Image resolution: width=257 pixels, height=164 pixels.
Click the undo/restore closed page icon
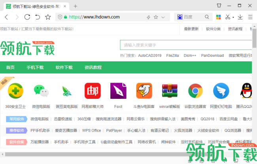tap(38, 17)
